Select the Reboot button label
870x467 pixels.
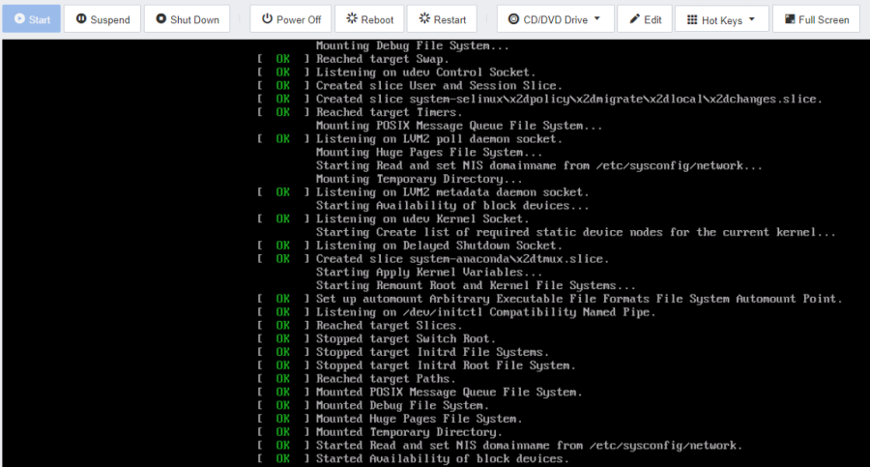(377, 19)
